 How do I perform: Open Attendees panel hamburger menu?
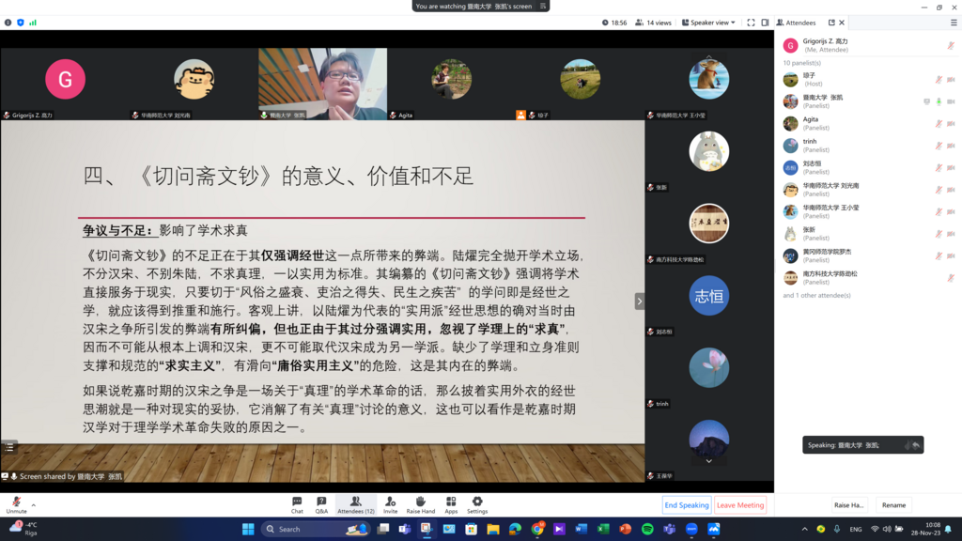pyautogui.click(x=954, y=23)
